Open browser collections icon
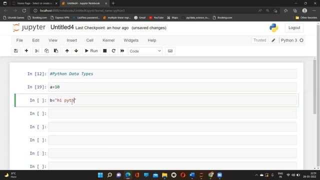This screenshot has height=180, width=320. [x=295, y=10]
